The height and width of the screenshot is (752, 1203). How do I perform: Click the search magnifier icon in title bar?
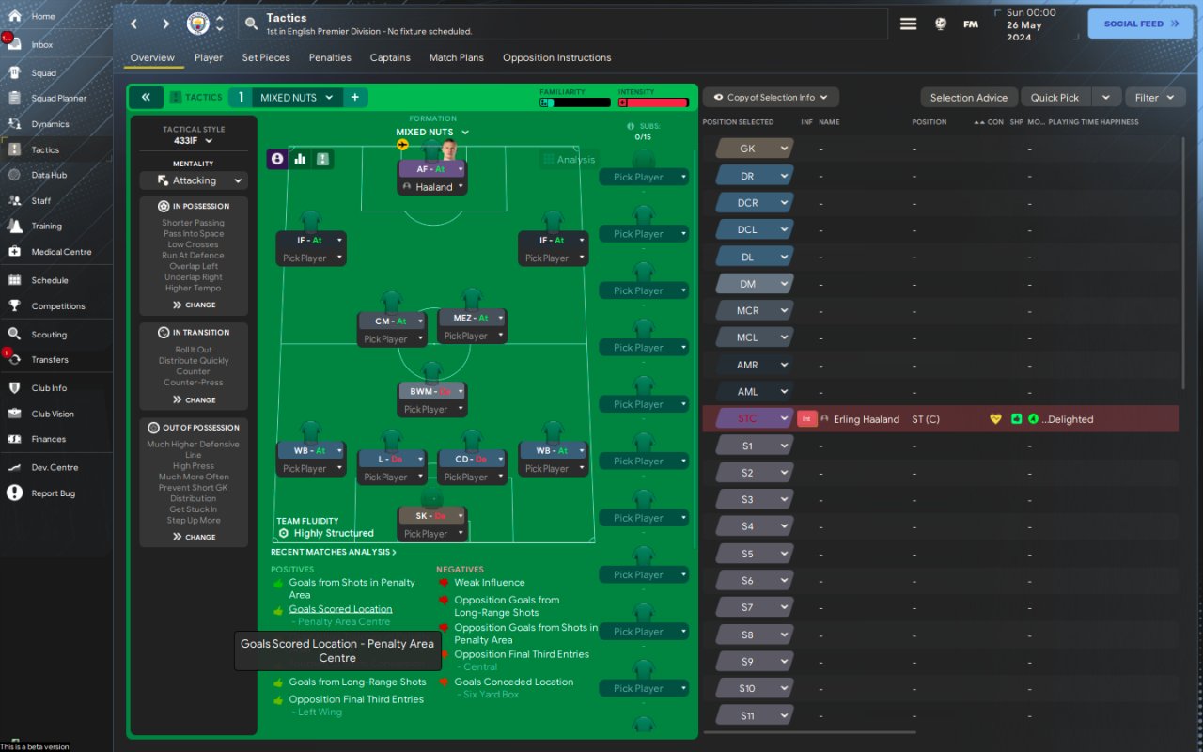[251, 23]
